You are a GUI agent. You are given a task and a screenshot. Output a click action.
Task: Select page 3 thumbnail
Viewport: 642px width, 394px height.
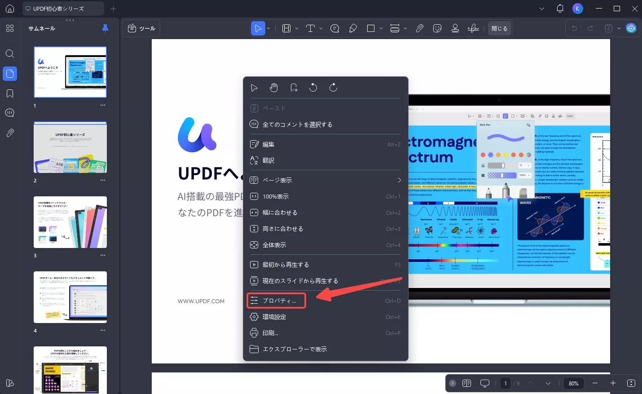pyautogui.click(x=70, y=222)
